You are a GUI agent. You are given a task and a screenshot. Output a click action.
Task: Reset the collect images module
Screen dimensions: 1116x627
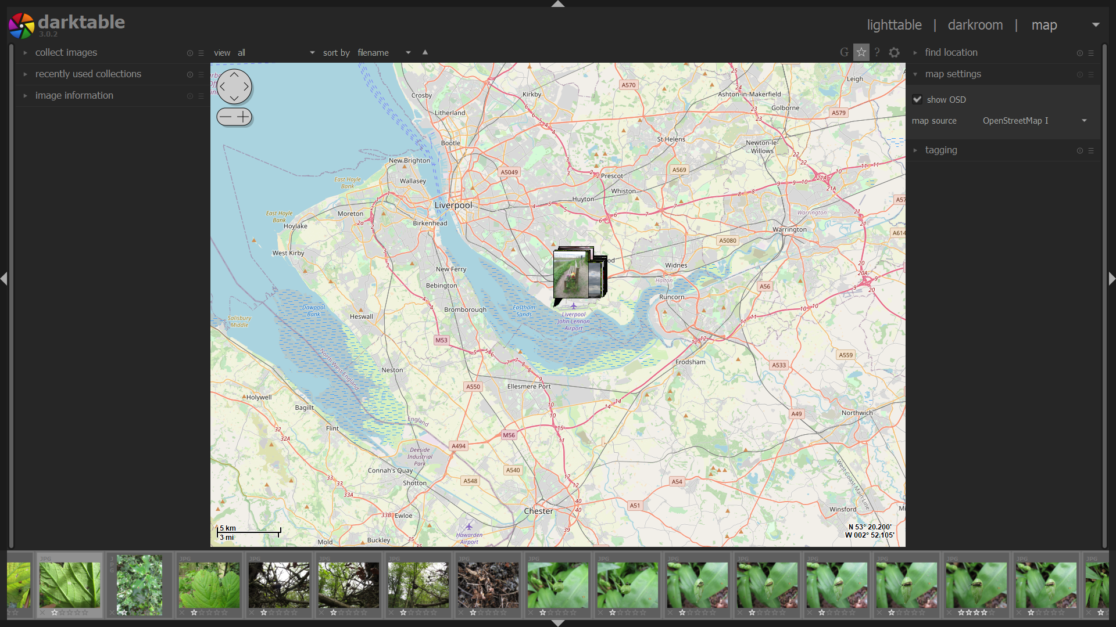click(190, 53)
